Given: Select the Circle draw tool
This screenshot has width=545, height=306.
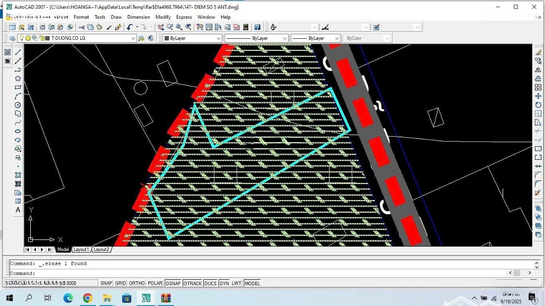Looking at the screenshot, I should click(x=18, y=105).
